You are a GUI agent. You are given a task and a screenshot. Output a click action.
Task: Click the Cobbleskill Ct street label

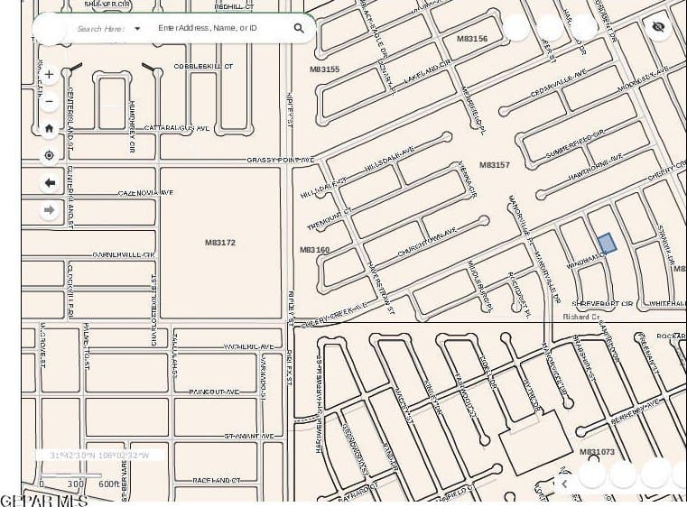tap(203, 66)
